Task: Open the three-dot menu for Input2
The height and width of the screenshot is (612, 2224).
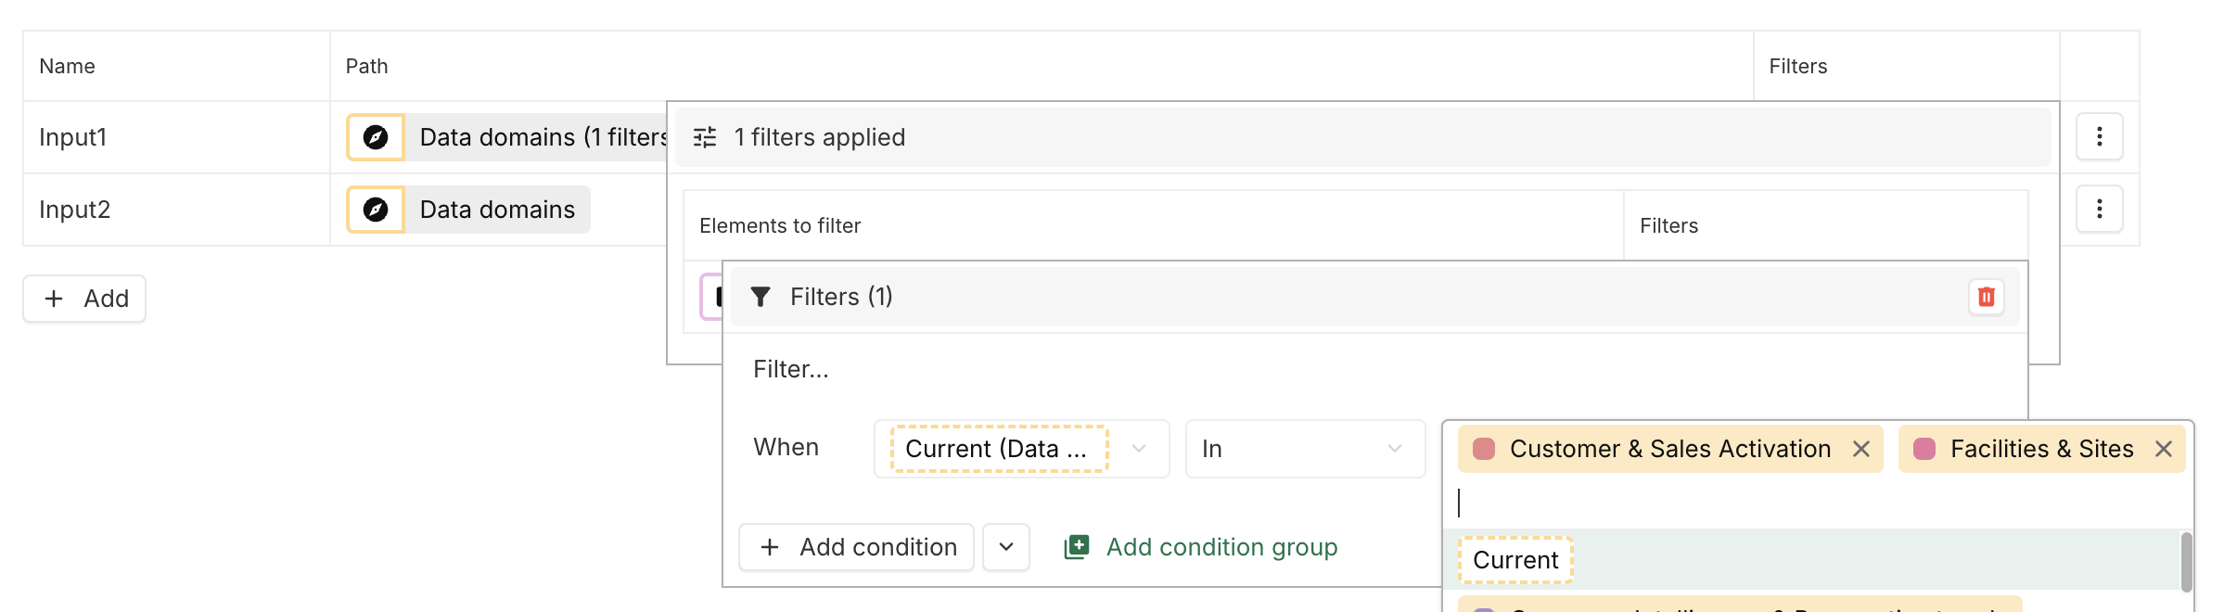Action: 2100,210
